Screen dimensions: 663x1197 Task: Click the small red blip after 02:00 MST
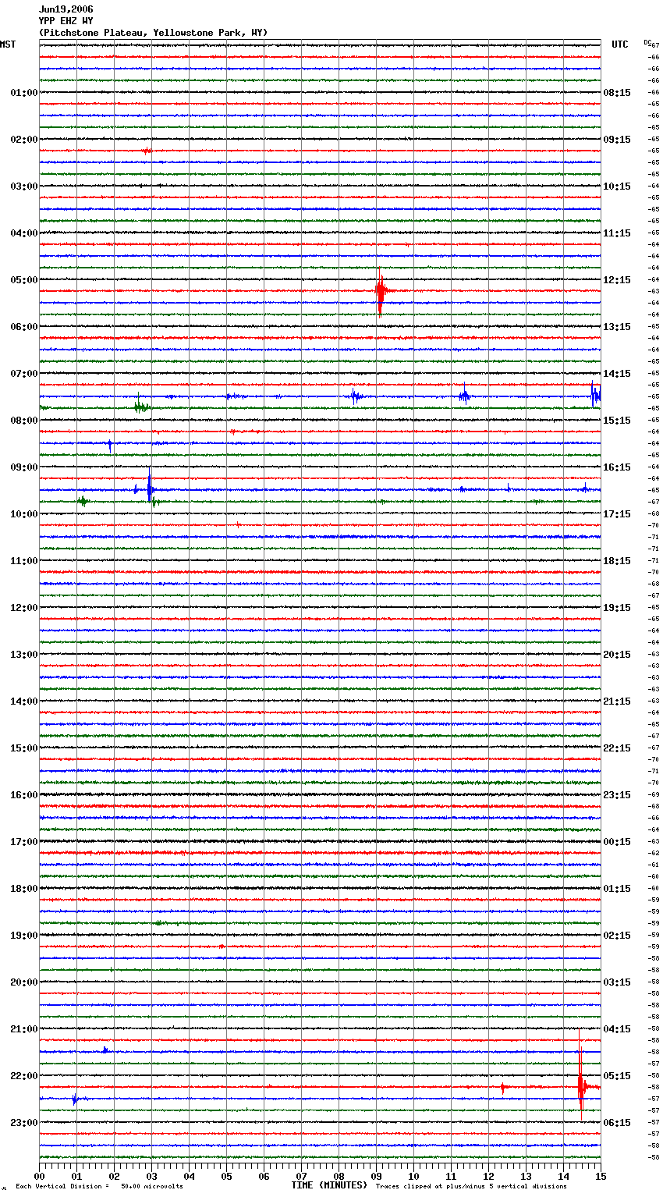click(x=147, y=151)
